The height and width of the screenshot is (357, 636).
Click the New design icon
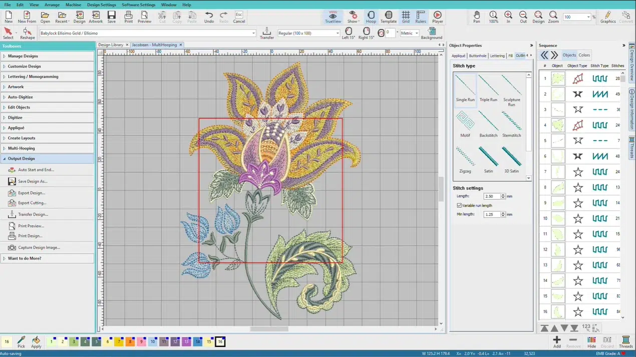pyautogui.click(x=9, y=17)
